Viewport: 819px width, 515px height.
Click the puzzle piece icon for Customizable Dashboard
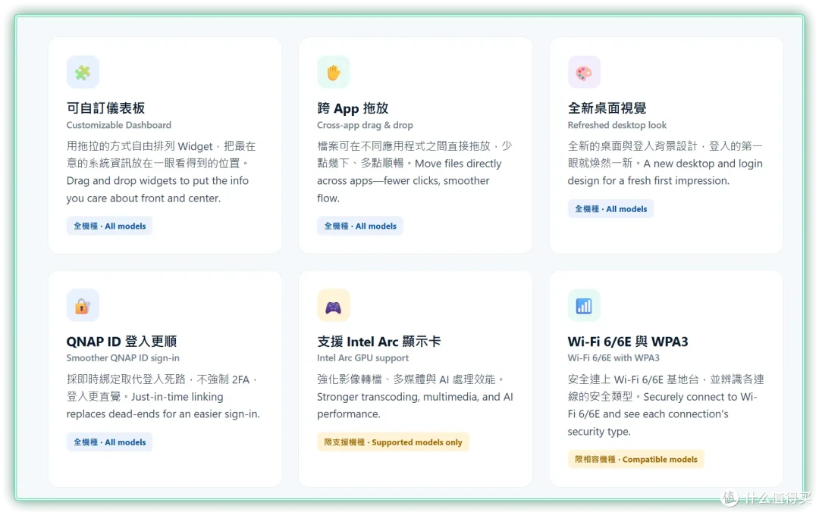[83, 72]
